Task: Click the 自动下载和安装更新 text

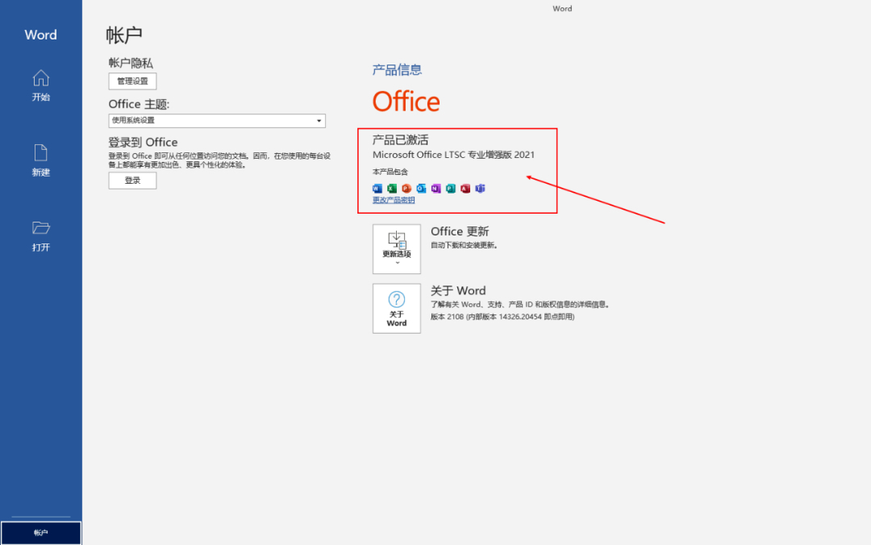Action: (464, 245)
